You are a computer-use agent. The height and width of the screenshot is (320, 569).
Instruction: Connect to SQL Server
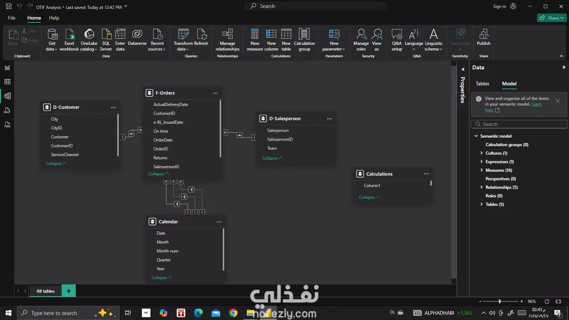point(106,40)
